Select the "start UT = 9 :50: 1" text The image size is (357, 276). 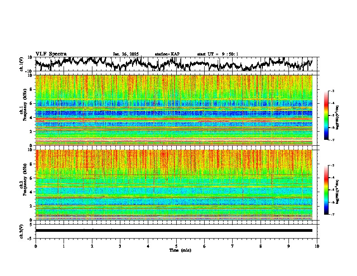click(x=218, y=54)
